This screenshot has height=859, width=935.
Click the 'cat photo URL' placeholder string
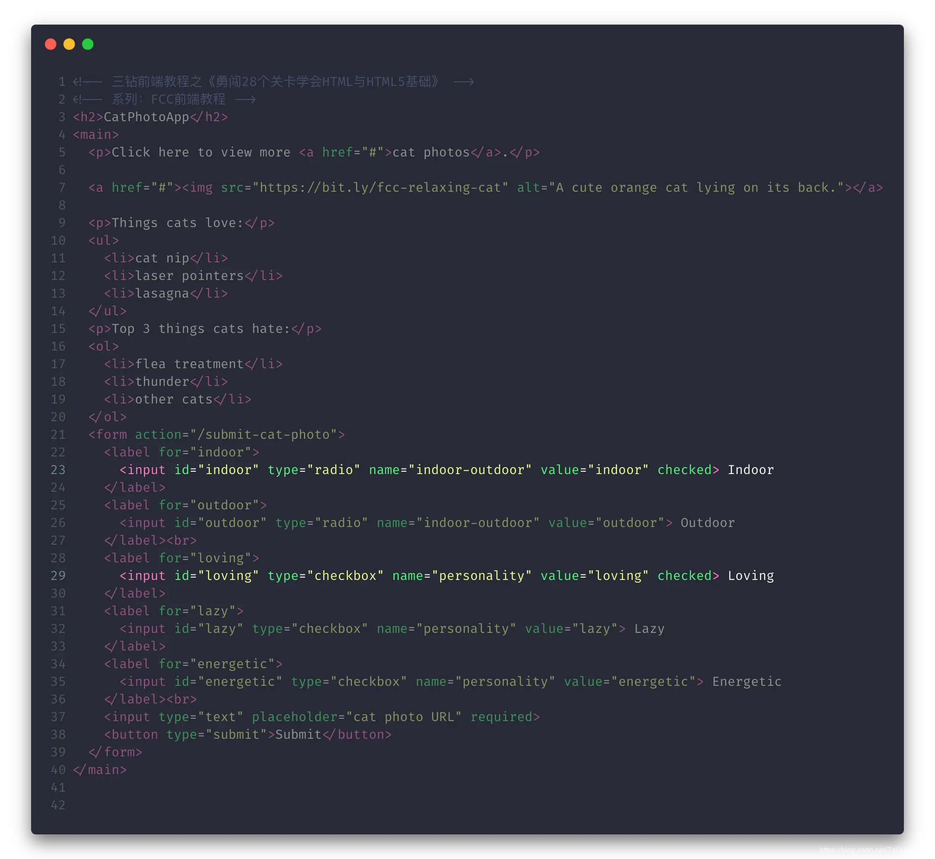(403, 717)
